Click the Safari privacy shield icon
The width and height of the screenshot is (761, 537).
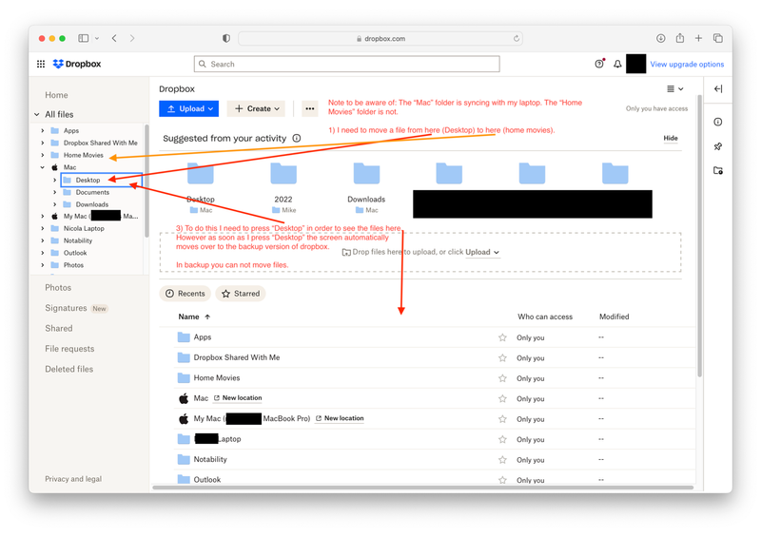pos(226,38)
